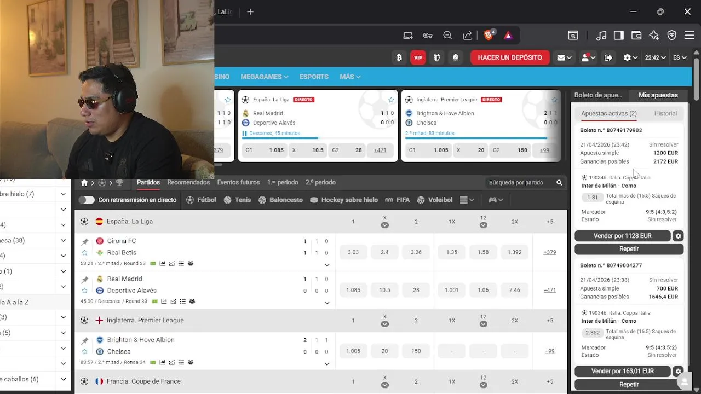The height and width of the screenshot is (394, 701).
Task: Filter by Hockey sobre hielo
Action: click(x=344, y=200)
